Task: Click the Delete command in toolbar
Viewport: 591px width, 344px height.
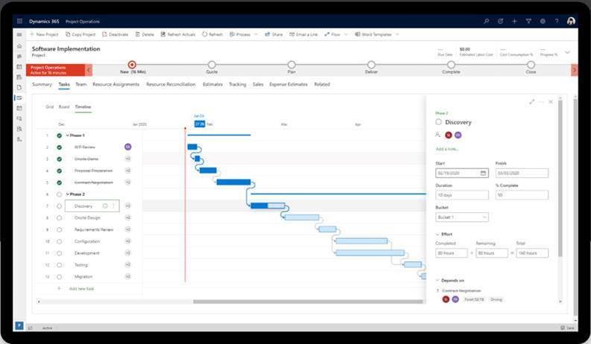Action: [145, 34]
